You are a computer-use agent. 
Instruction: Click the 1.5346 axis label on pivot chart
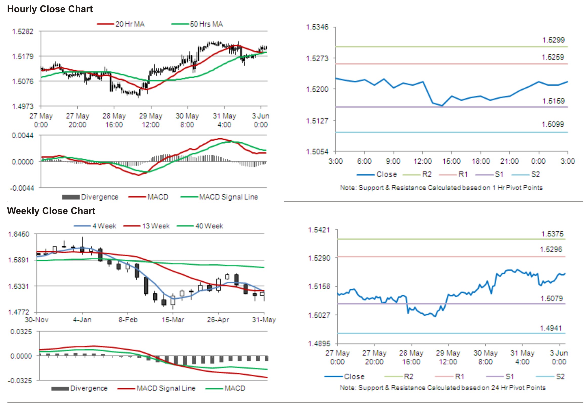click(x=317, y=27)
